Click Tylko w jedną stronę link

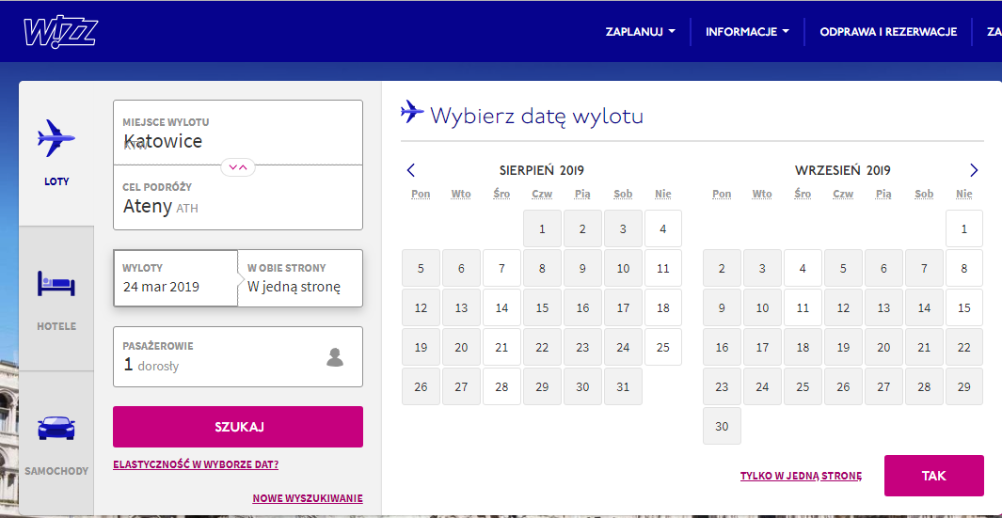coord(802,476)
